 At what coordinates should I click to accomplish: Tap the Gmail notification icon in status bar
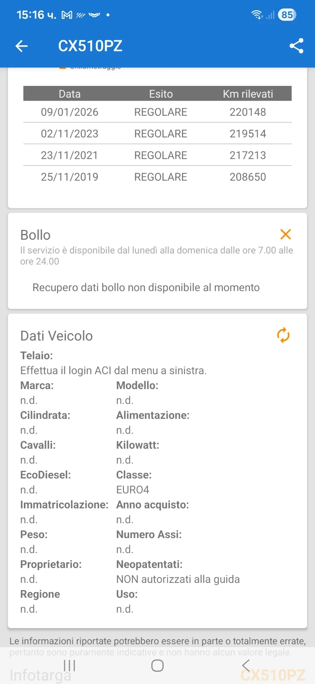point(67,15)
